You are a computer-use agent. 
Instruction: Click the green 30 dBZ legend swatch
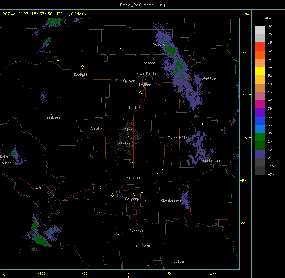point(260,137)
